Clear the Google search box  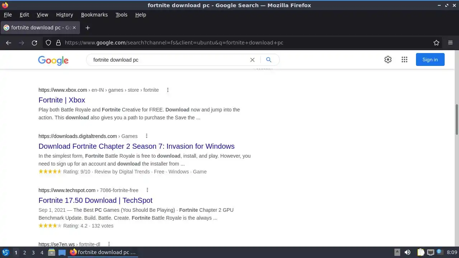click(x=252, y=60)
